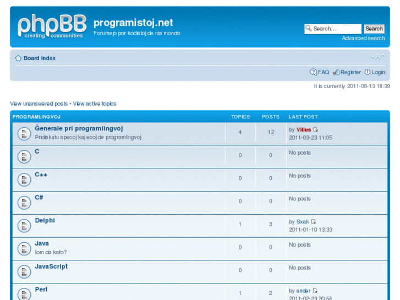Click forum icon beside Java forum
The width and height of the screenshot is (400, 300).
click(x=24, y=249)
